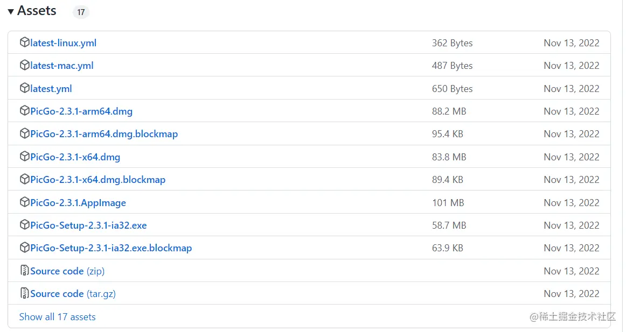Click zip file icon beside Source code (tar.gz)

click(25, 293)
